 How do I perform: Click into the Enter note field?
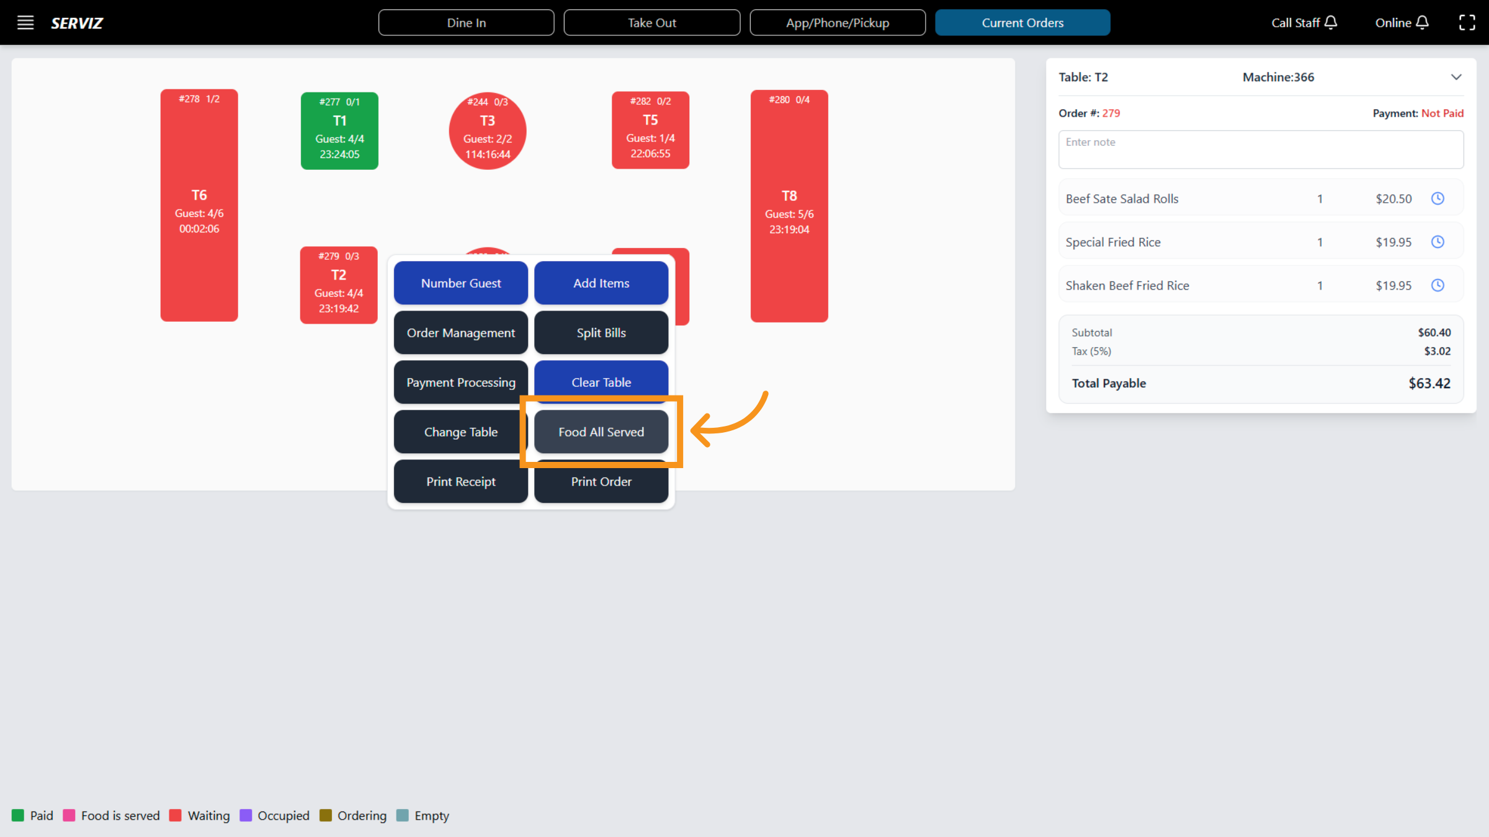click(1260, 149)
